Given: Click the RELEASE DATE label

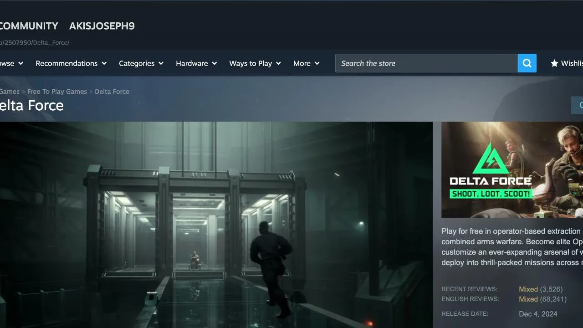Looking at the screenshot, I should coord(465,314).
